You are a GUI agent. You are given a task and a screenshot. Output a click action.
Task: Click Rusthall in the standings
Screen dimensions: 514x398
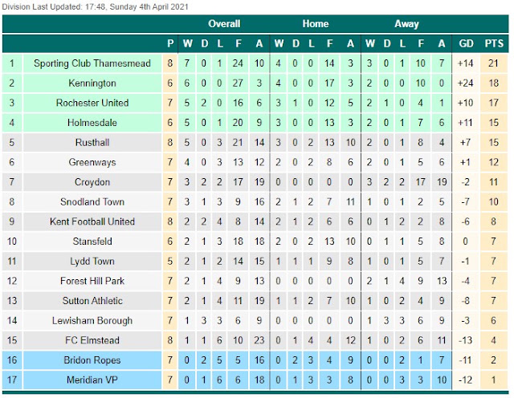tap(92, 143)
